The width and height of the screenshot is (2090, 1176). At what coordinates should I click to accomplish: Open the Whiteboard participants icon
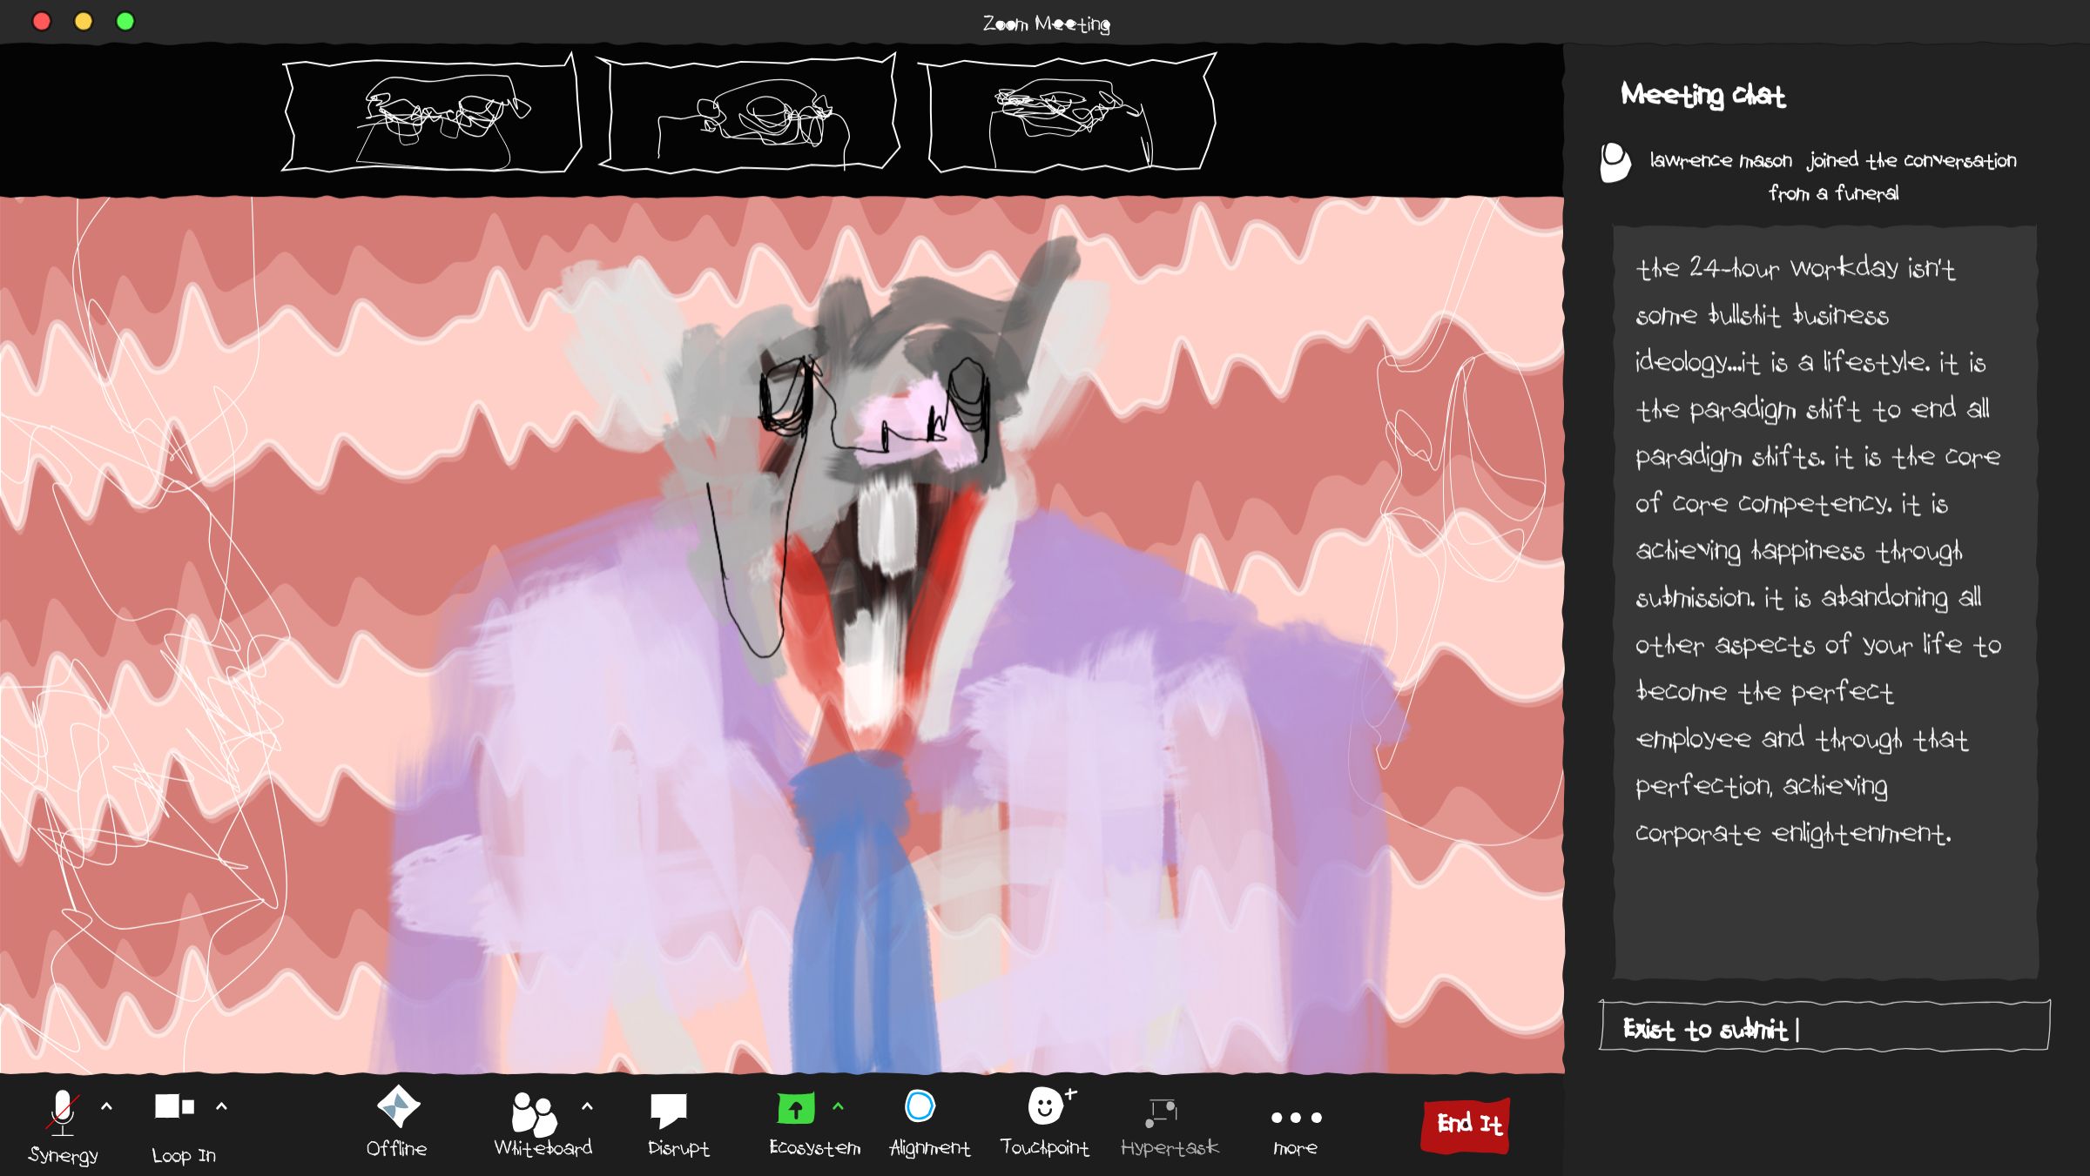coord(533,1113)
